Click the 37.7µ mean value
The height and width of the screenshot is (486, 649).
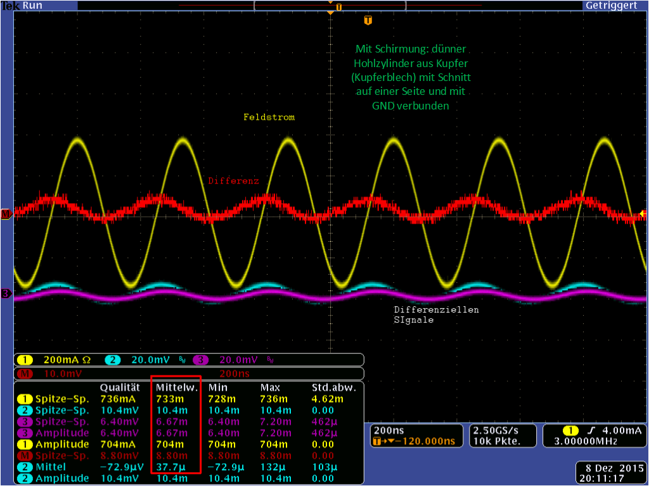pos(171,467)
